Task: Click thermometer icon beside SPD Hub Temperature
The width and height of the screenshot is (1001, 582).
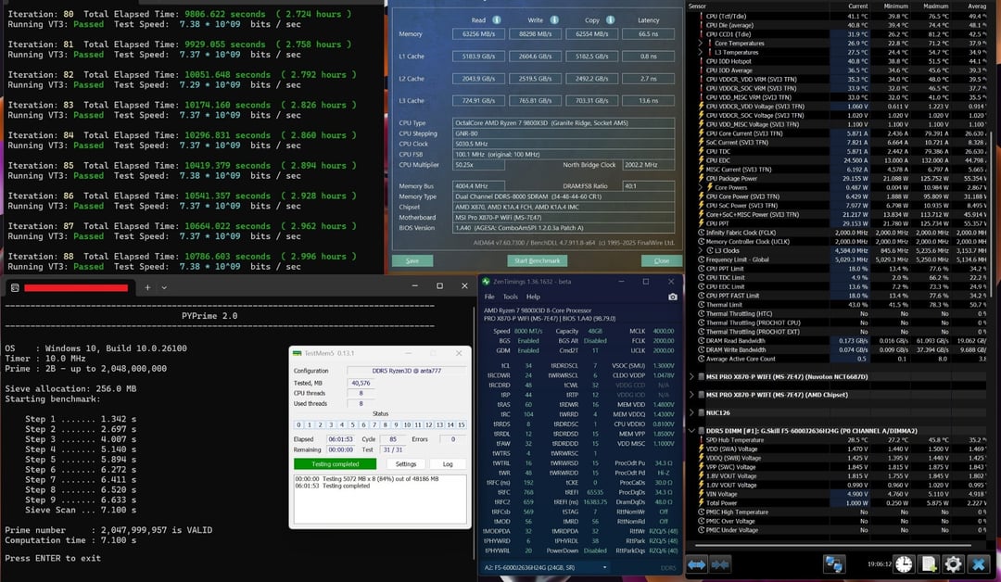Action: click(701, 439)
